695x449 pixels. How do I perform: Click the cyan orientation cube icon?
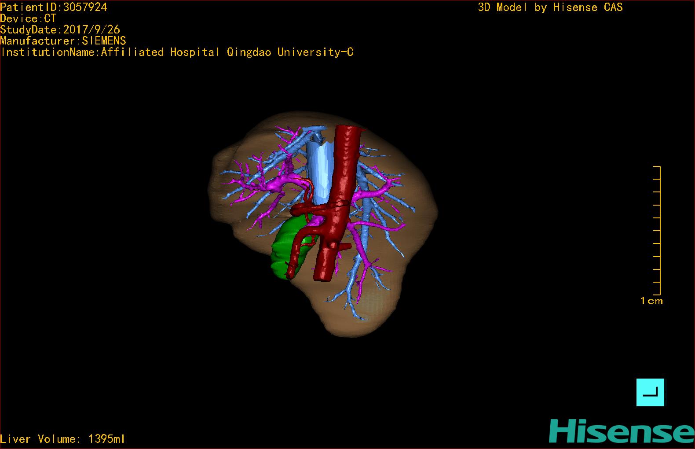tap(650, 392)
